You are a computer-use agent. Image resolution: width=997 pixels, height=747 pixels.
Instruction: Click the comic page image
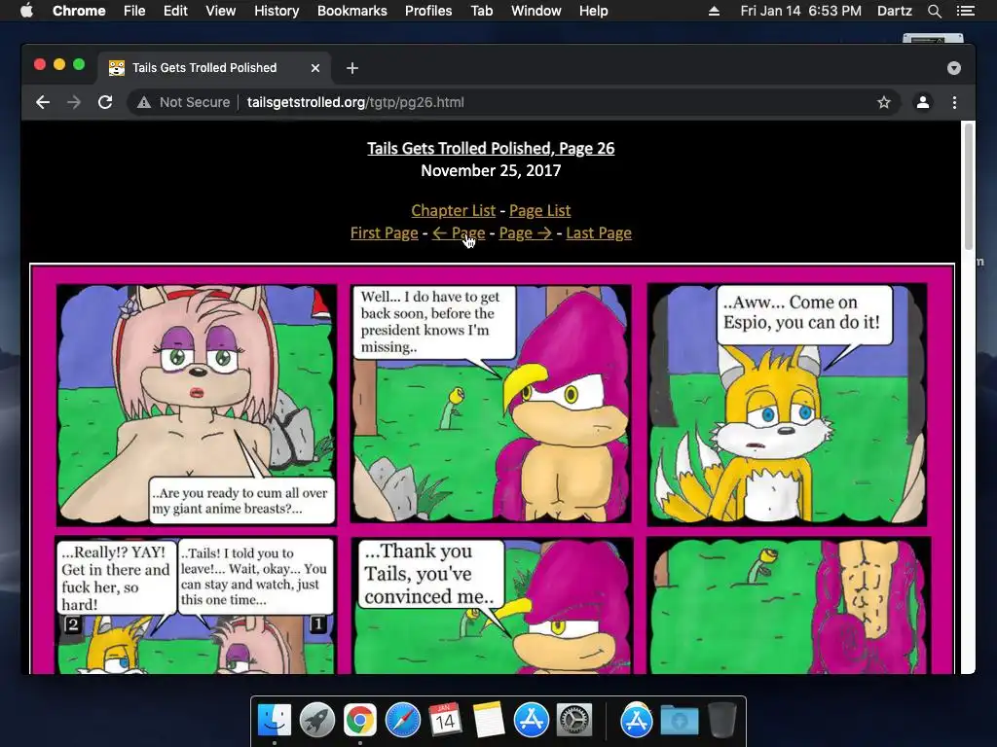492,469
